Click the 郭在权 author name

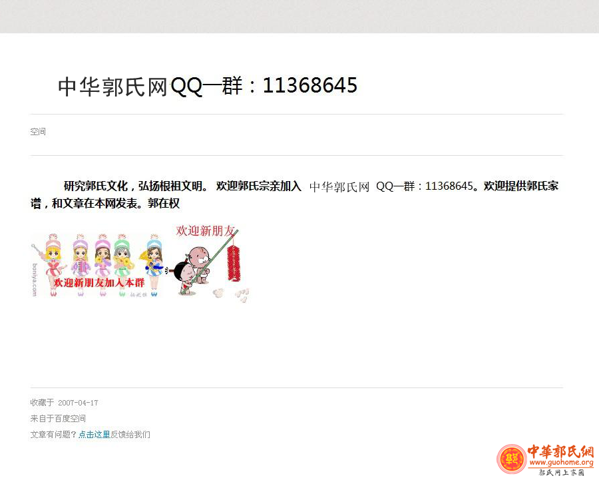pos(164,203)
